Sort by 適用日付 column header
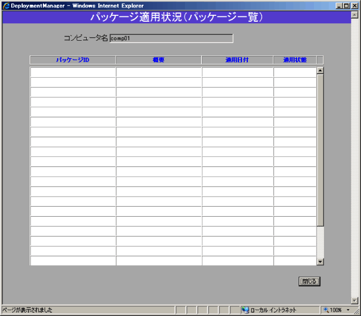The image size is (361, 316). pos(237,60)
